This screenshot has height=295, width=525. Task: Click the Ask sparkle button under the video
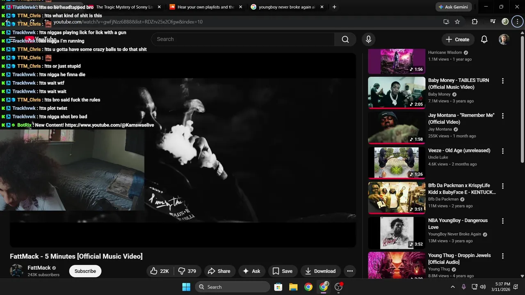pyautogui.click(x=252, y=271)
